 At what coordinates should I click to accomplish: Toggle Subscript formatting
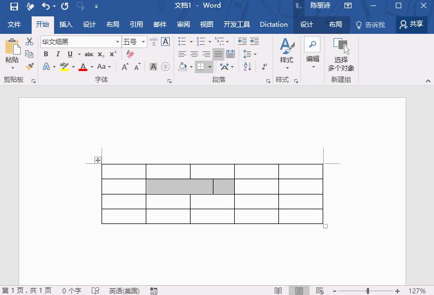[x=101, y=54]
